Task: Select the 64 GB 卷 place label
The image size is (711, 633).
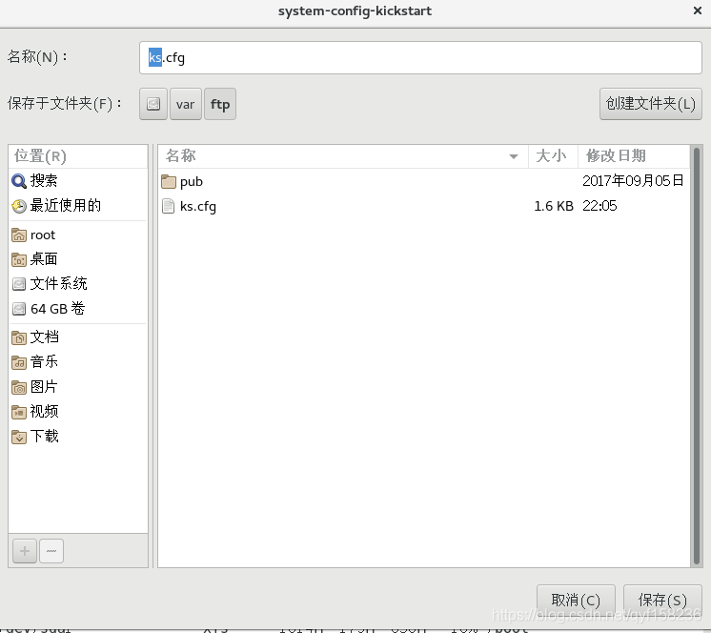Action: pos(57,309)
